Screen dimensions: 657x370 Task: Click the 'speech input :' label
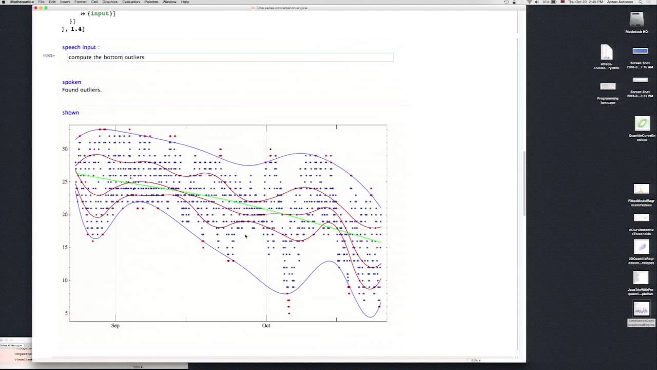pyautogui.click(x=81, y=47)
